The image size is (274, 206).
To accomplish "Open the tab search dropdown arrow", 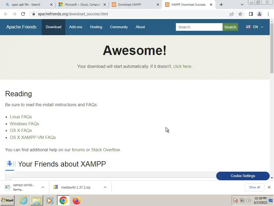I will 242,5.
